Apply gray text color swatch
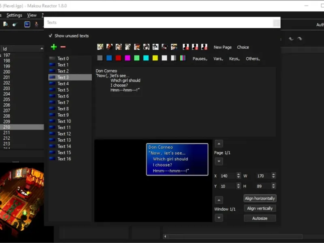This screenshot has height=243, width=324. click(x=100, y=58)
